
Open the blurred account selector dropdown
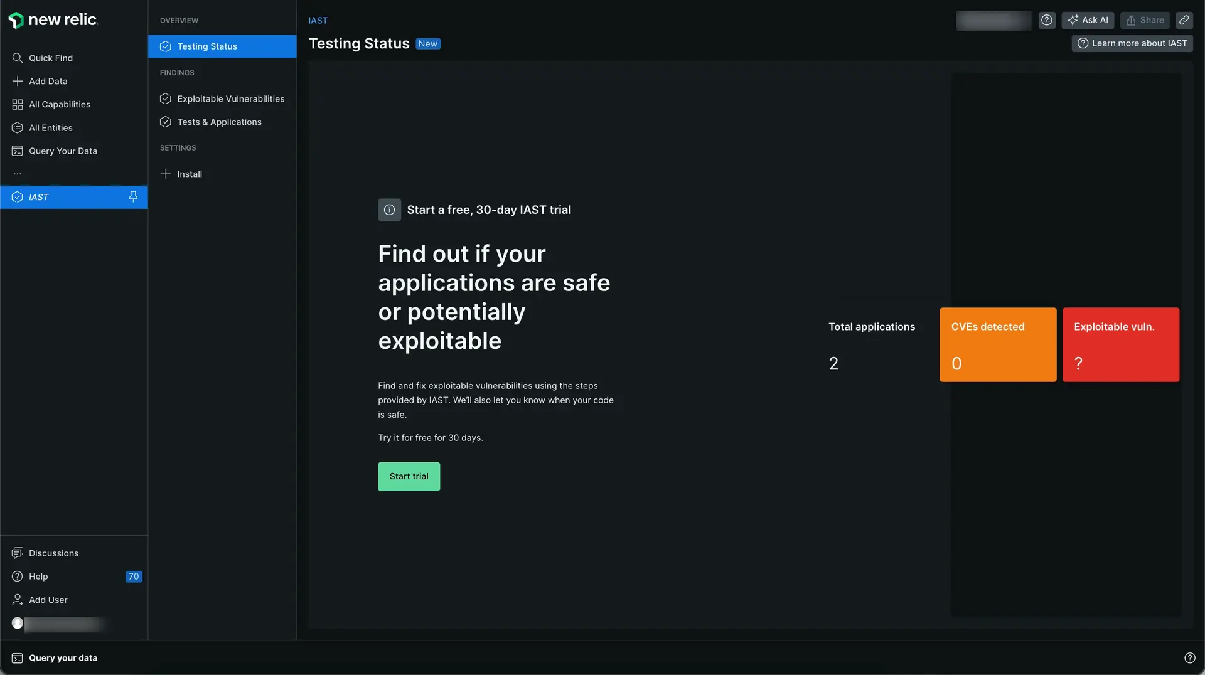(x=993, y=20)
